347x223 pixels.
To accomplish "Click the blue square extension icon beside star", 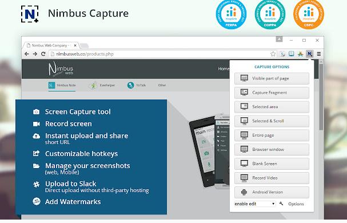I will coord(291,54).
